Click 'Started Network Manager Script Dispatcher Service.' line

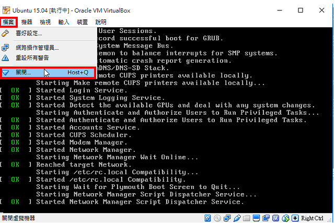(140, 202)
